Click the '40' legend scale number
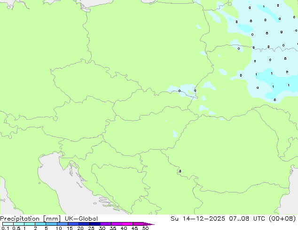This screenshot has height=230, width=298. tap(124, 228)
